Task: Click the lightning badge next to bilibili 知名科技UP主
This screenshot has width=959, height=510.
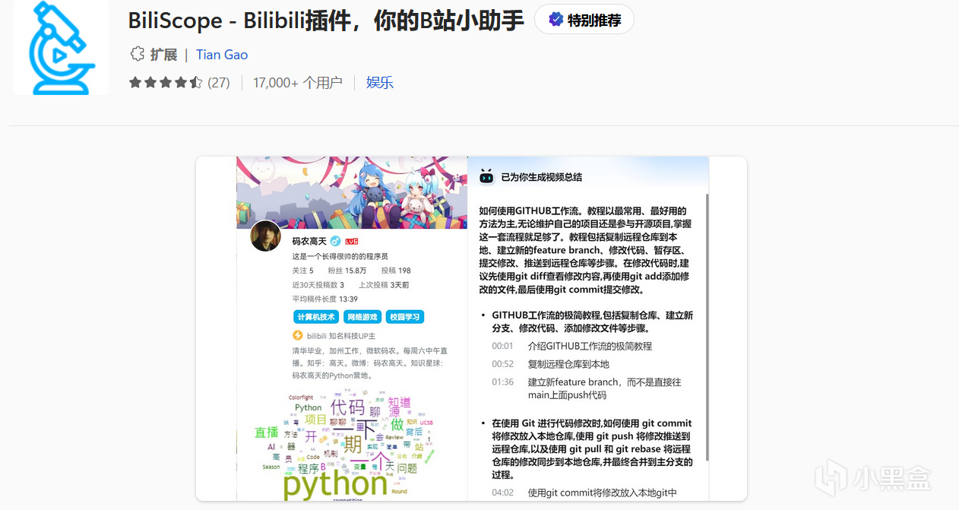Action: click(x=298, y=335)
